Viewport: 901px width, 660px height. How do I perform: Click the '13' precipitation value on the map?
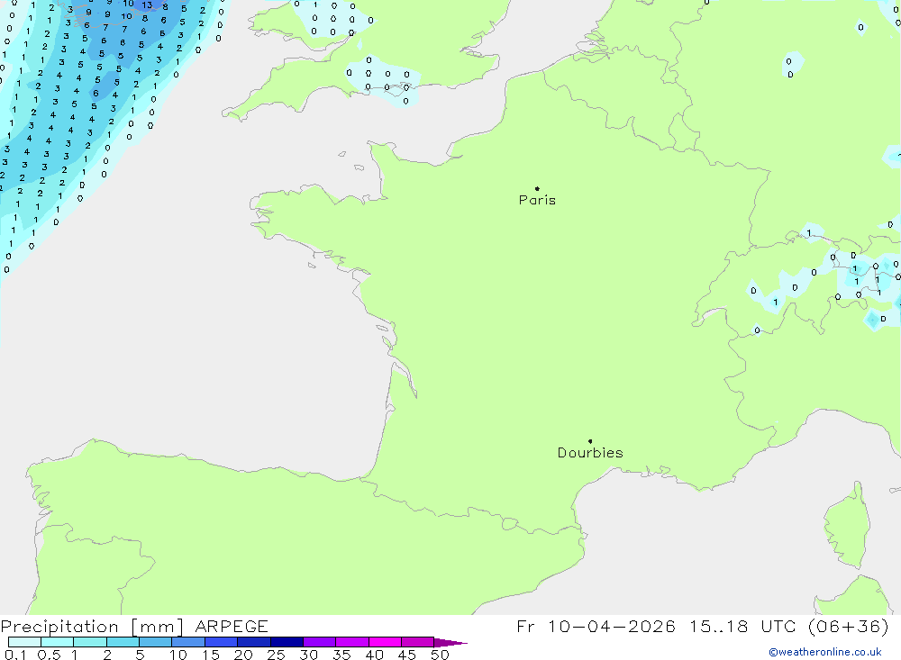[147, 5]
